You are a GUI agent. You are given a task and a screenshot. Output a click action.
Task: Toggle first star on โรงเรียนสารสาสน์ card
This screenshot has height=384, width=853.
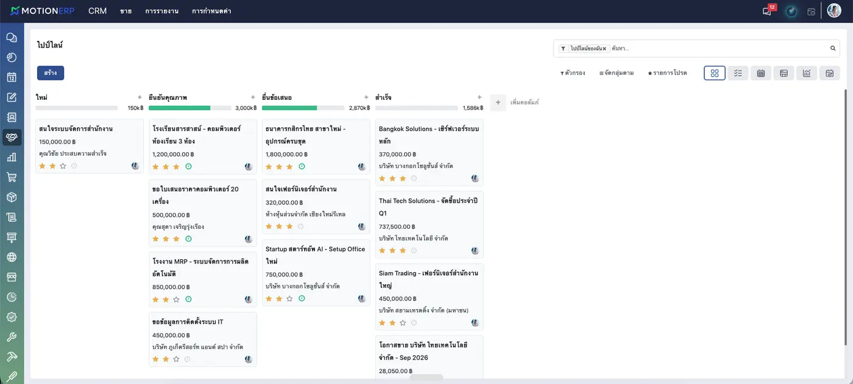[155, 167]
